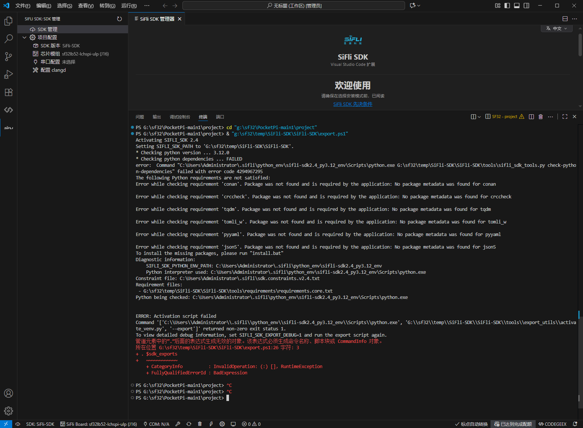Viewport: 583px width, 428px height.
Task: Click the refresh icon in SDK panel header
Action: [119, 19]
